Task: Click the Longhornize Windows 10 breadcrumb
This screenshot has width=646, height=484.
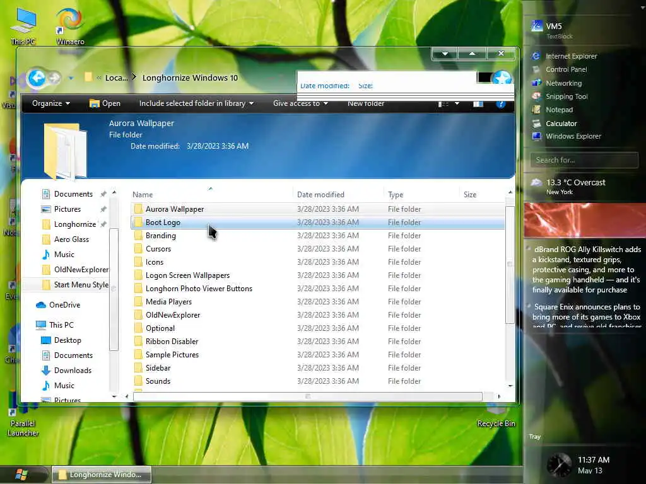Action: (x=190, y=78)
